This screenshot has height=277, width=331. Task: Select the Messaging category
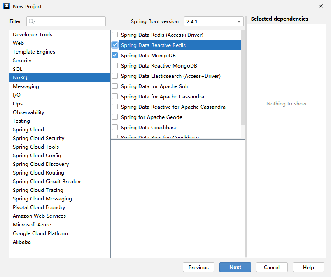click(26, 86)
